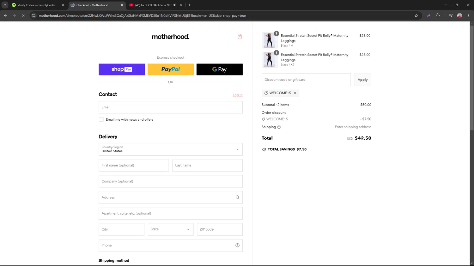Open the Country/Region dropdown
Screen dimensions: 474x266
(x=171, y=149)
